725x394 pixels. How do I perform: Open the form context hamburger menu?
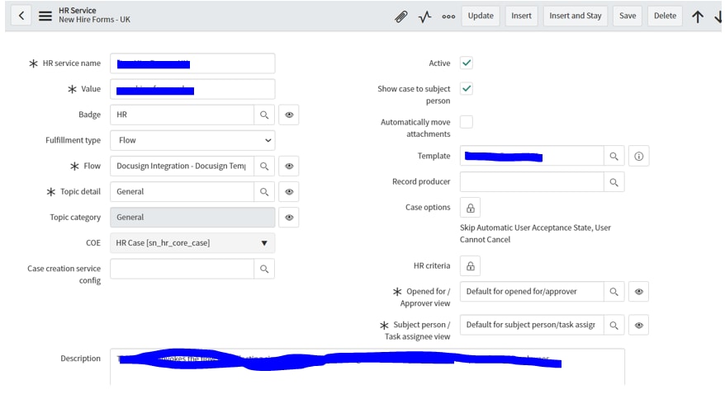click(45, 16)
